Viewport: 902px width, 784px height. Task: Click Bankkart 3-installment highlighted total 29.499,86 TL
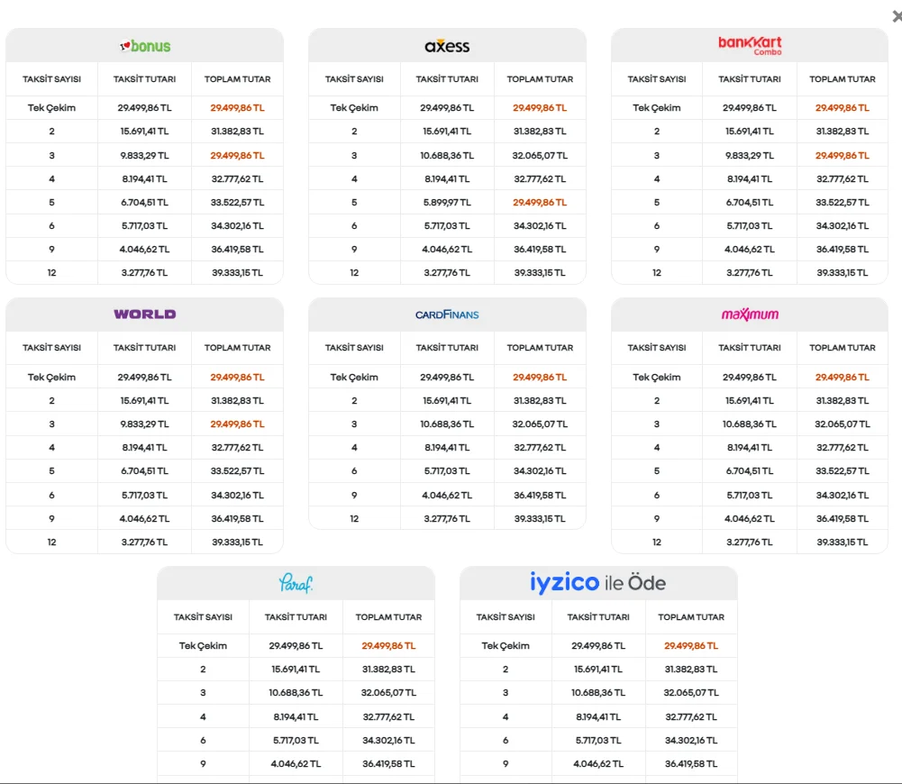tap(843, 155)
